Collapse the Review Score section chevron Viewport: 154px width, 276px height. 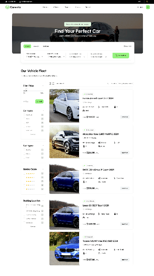click(43, 169)
